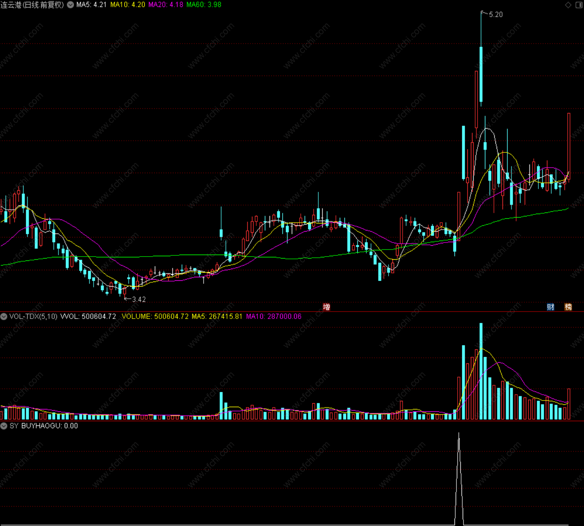
Task: Click the red 增 event marker
Action: (x=327, y=307)
